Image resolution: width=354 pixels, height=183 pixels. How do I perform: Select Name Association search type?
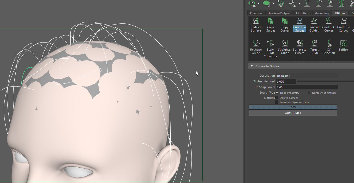pyautogui.click(x=309, y=93)
